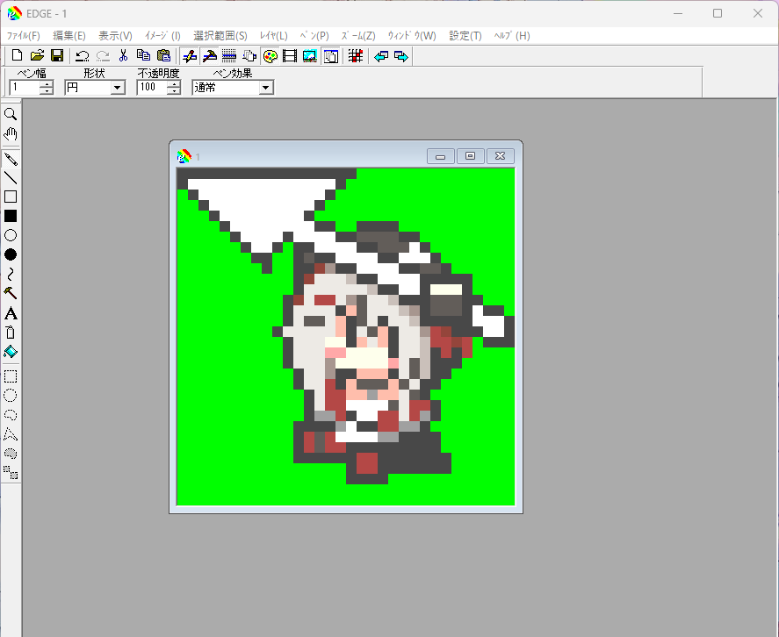Click the ペン幅 value field

(25, 88)
